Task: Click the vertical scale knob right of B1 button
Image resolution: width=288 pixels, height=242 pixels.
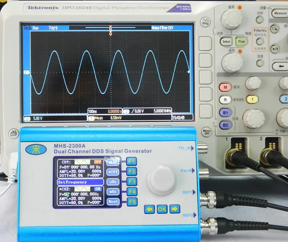Action: pos(254,119)
